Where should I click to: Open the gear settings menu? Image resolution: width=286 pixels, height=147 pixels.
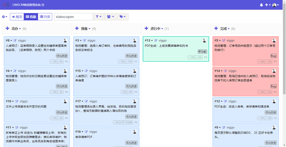coord(4,17)
